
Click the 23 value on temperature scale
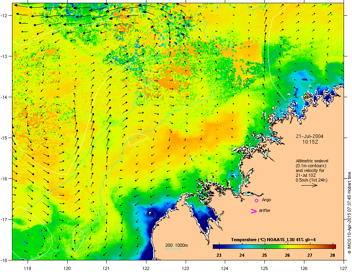[219, 255]
